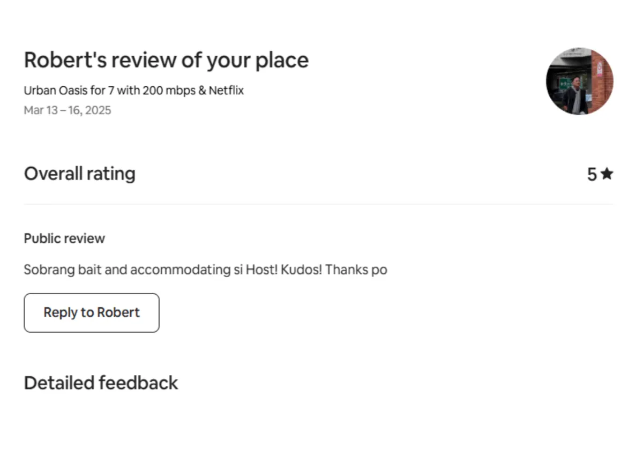Click the Detailed feedback heading
Screen dimensions: 643x456
(101, 383)
